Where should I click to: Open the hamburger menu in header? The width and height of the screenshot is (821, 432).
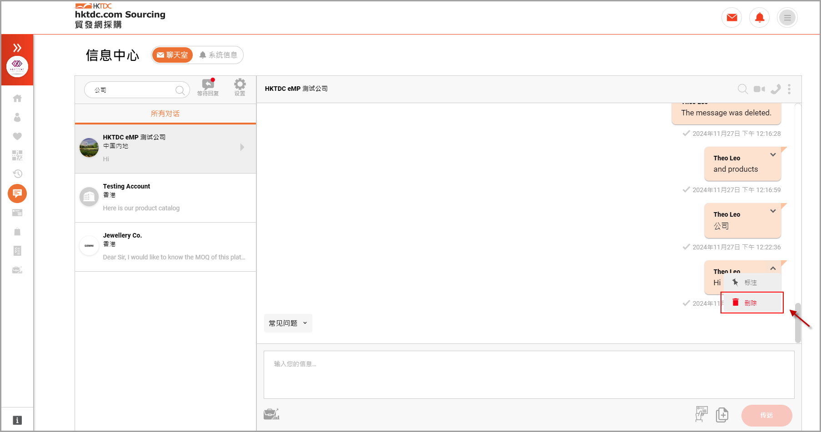tap(787, 18)
